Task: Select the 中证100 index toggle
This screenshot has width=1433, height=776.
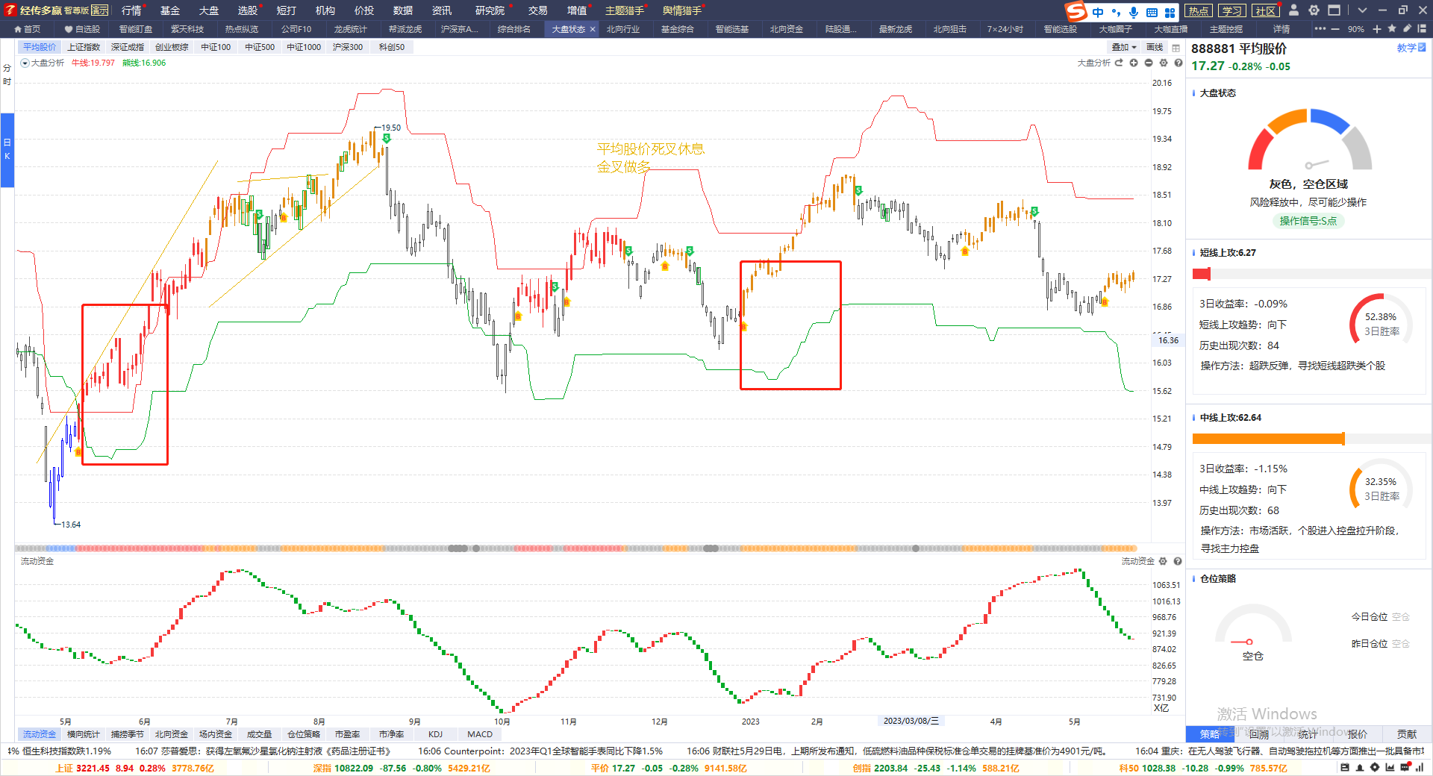Action: (216, 47)
